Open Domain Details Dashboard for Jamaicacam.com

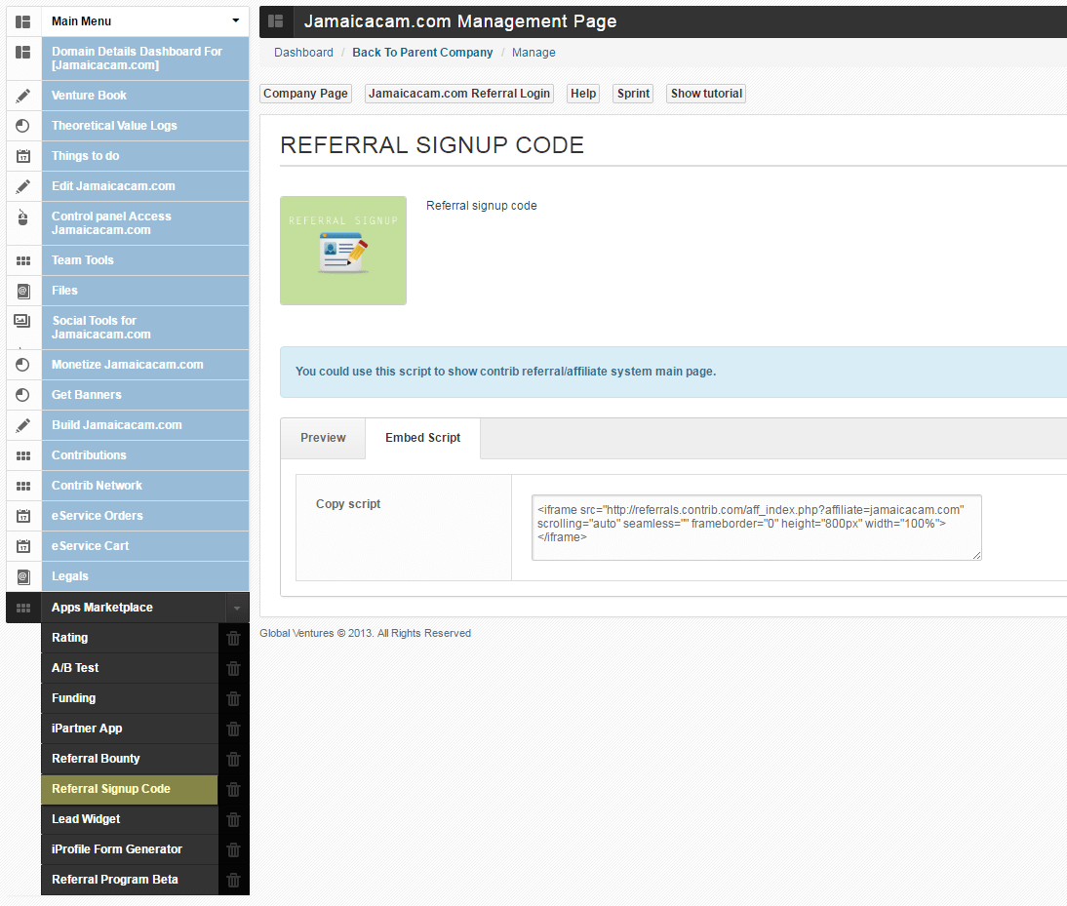tap(145, 59)
